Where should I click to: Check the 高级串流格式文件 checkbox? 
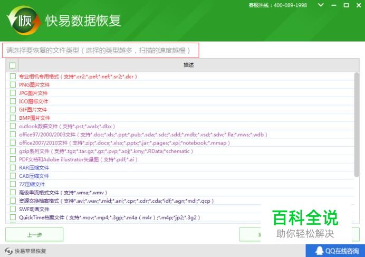(x=13, y=193)
